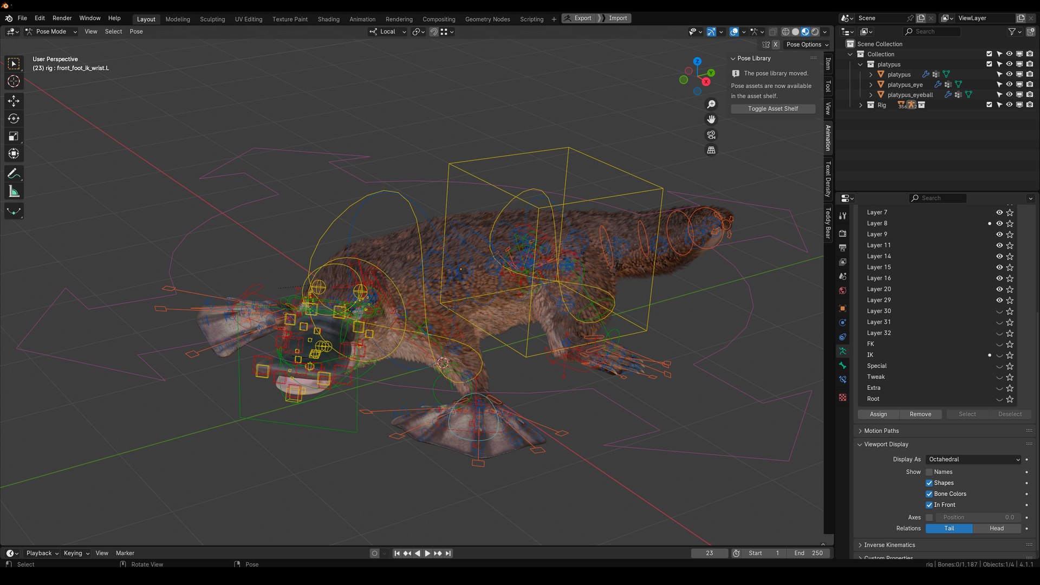The height and width of the screenshot is (585, 1040).
Task: Click the End frame 250 field
Action: tap(809, 554)
